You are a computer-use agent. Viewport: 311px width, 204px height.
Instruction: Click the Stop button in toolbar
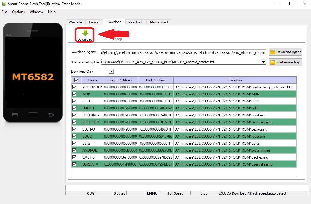(x=118, y=36)
